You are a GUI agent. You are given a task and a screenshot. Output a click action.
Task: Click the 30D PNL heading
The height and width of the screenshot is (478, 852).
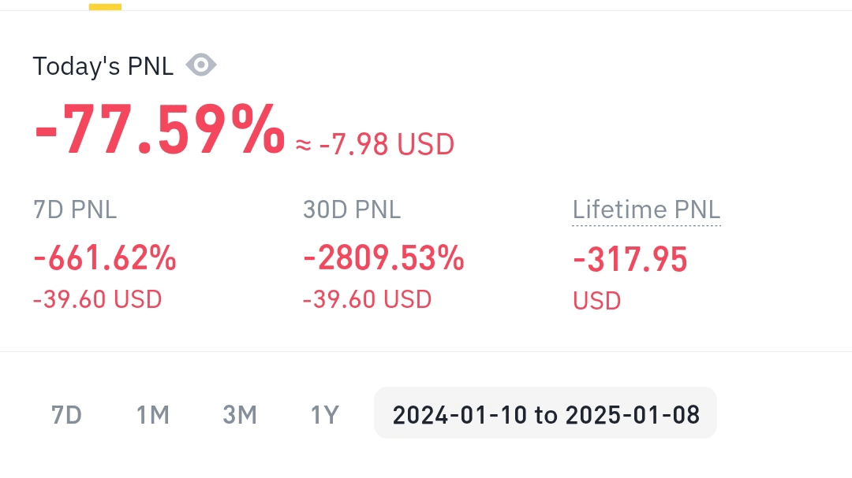[352, 209]
